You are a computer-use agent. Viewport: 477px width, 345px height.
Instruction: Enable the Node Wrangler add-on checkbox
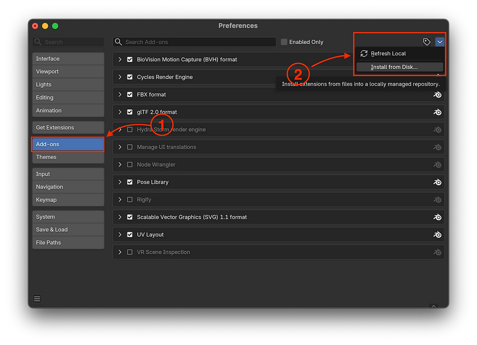coord(130,165)
